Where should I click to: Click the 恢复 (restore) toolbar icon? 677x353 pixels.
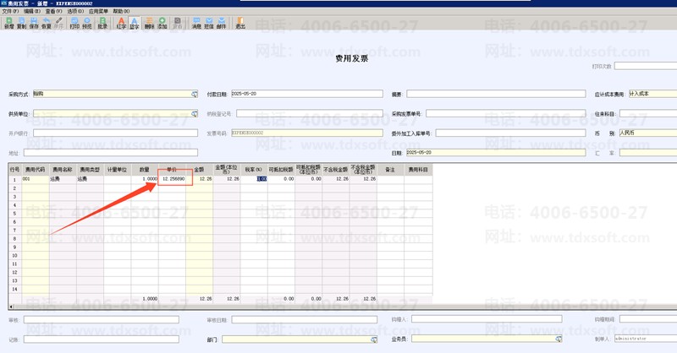tap(47, 24)
